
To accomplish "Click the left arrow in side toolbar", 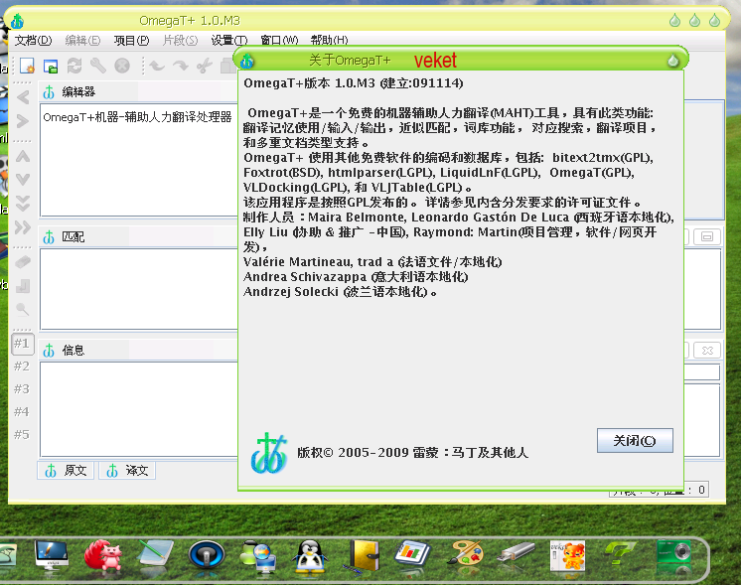I will click(x=22, y=97).
